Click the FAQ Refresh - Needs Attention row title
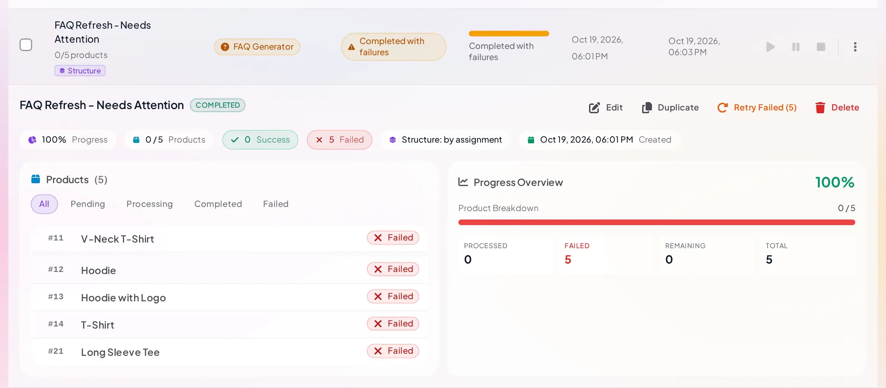The image size is (886, 388). click(x=103, y=32)
